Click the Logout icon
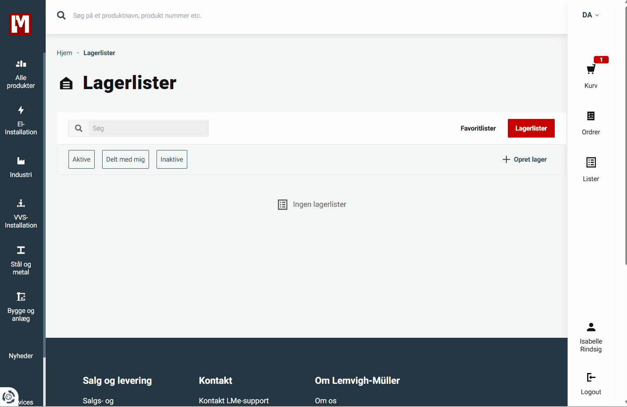This screenshot has height=407, width=627. pos(590,378)
